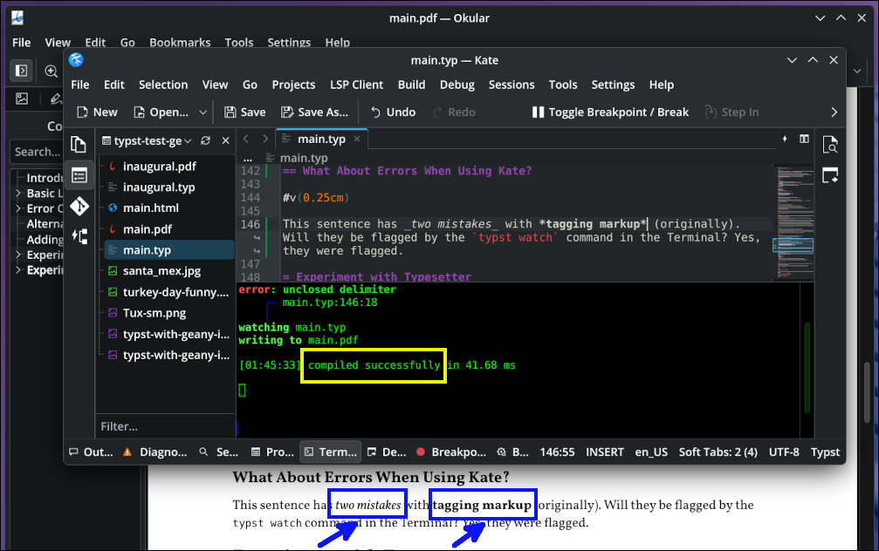Image resolution: width=879 pixels, height=551 pixels.
Task: Click Undo in Kate's toolbar
Action: pyautogui.click(x=393, y=112)
